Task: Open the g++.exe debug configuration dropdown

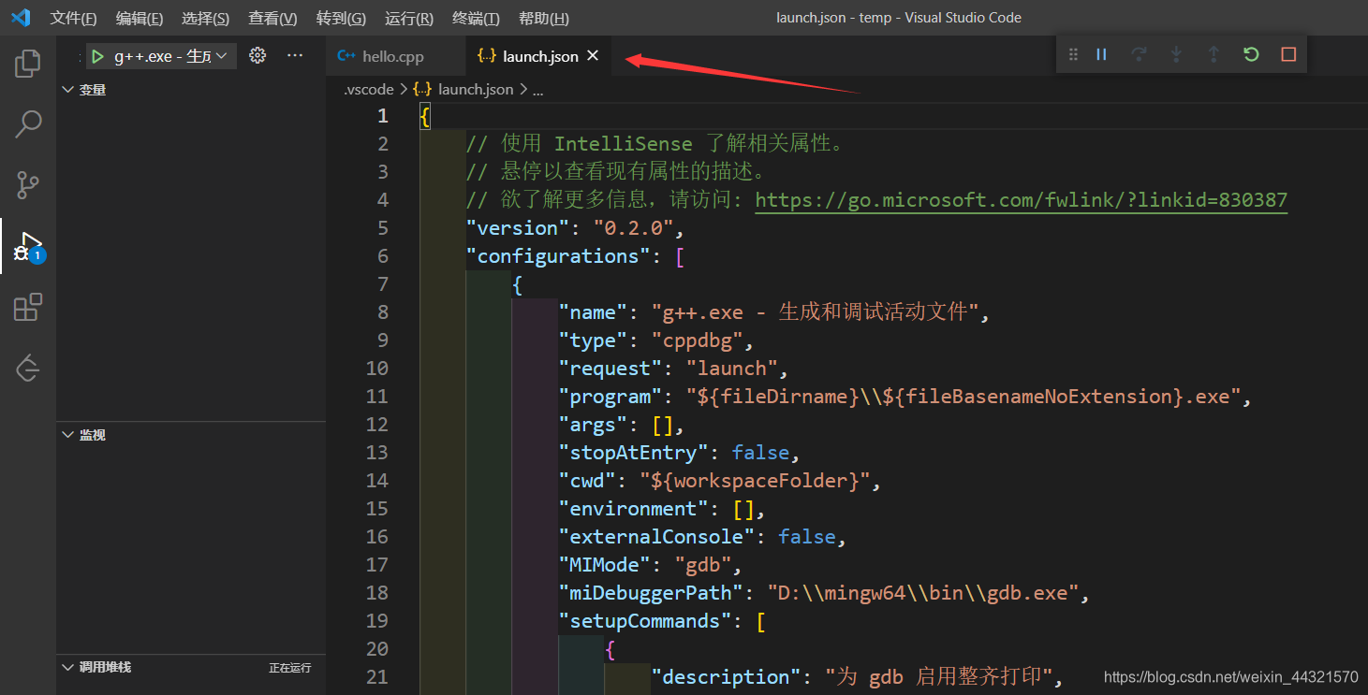Action: point(163,56)
